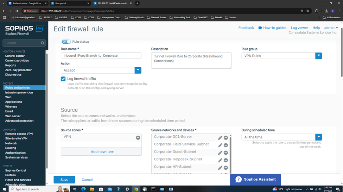This screenshot has width=343, height=192.
Task: Open Site-to-site VPN
Action: pyautogui.click(x=16, y=138)
